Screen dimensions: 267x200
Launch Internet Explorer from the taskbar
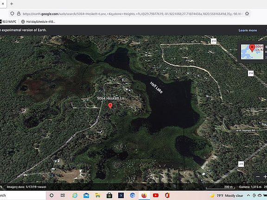(75, 195)
